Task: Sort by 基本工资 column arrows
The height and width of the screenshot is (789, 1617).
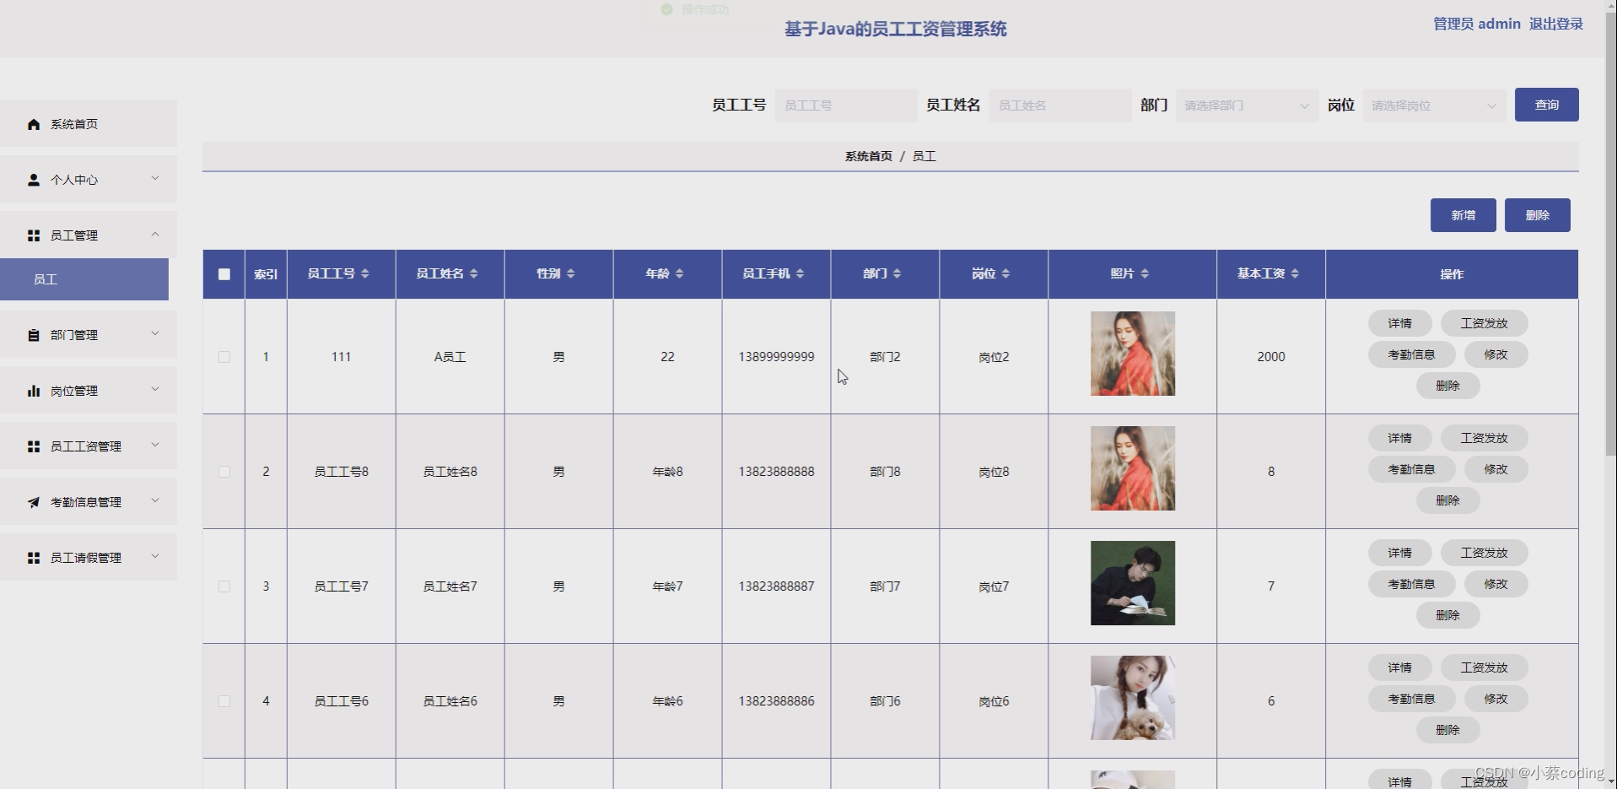Action: (x=1295, y=273)
